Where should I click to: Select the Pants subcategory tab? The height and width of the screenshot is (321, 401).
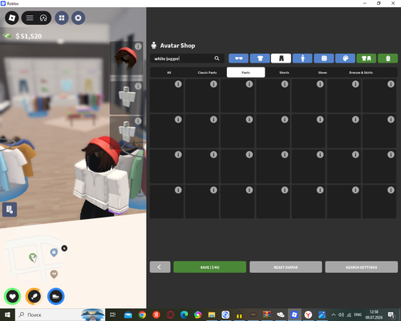[x=246, y=72]
